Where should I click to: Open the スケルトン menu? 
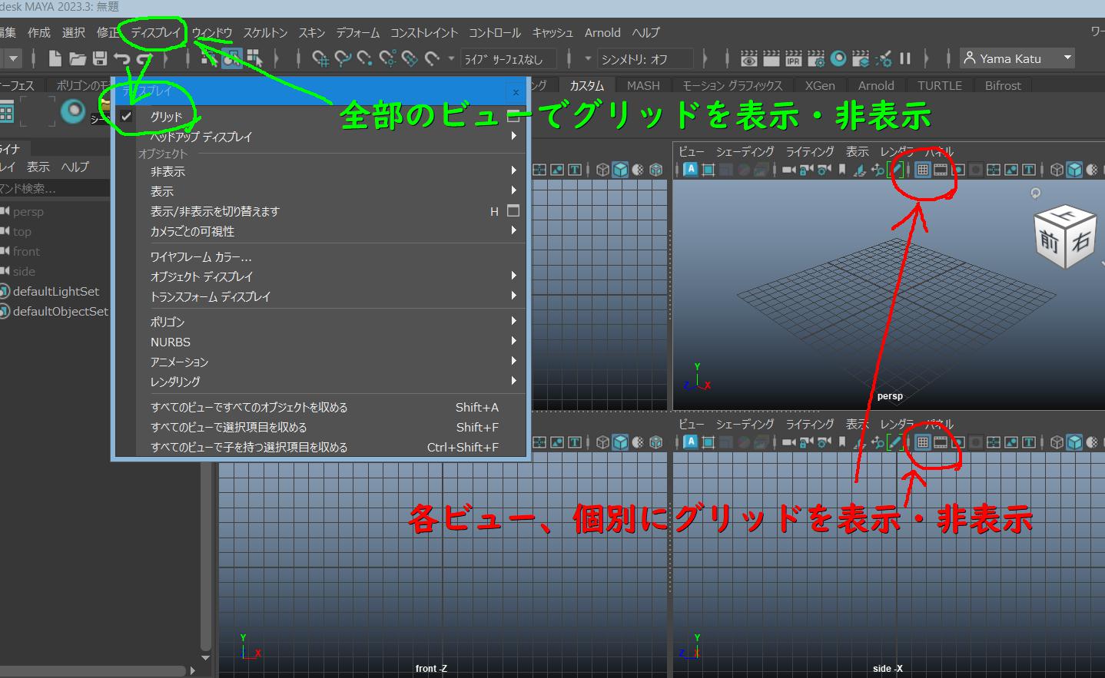coord(265,32)
